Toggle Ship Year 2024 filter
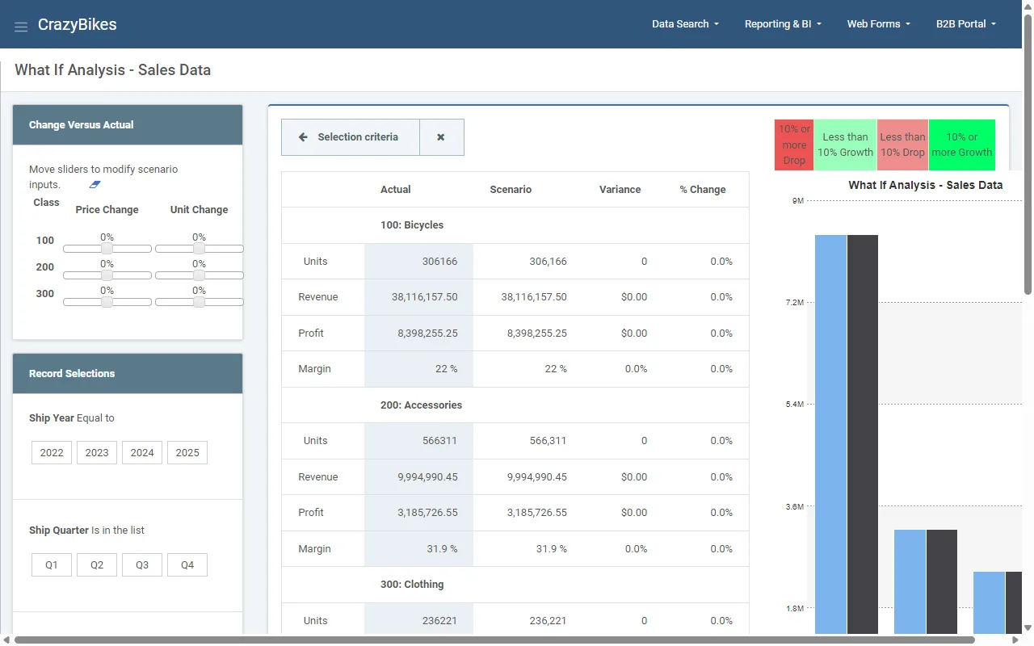1034x646 pixels. pyautogui.click(x=142, y=452)
